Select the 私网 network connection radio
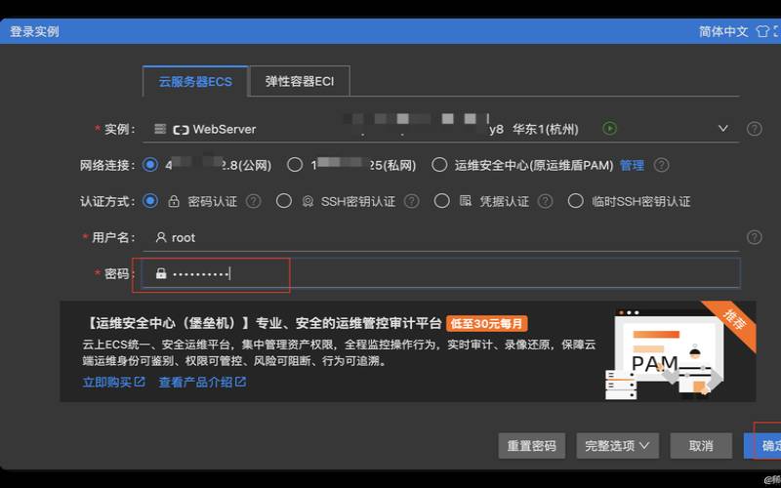Viewport: 781px width, 488px height. pyautogui.click(x=295, y=165)
